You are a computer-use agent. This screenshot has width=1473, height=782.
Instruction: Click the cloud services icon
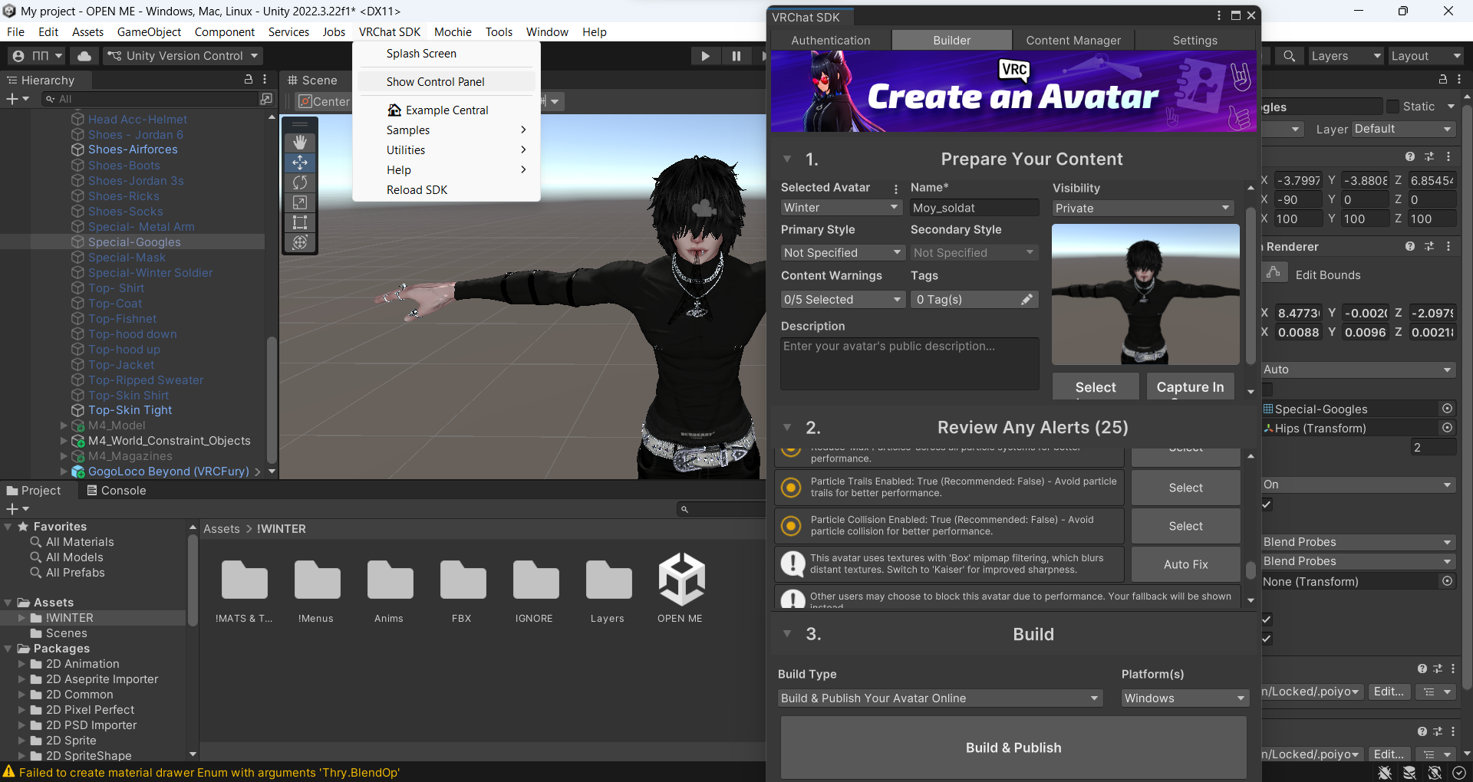click(84, 56)
